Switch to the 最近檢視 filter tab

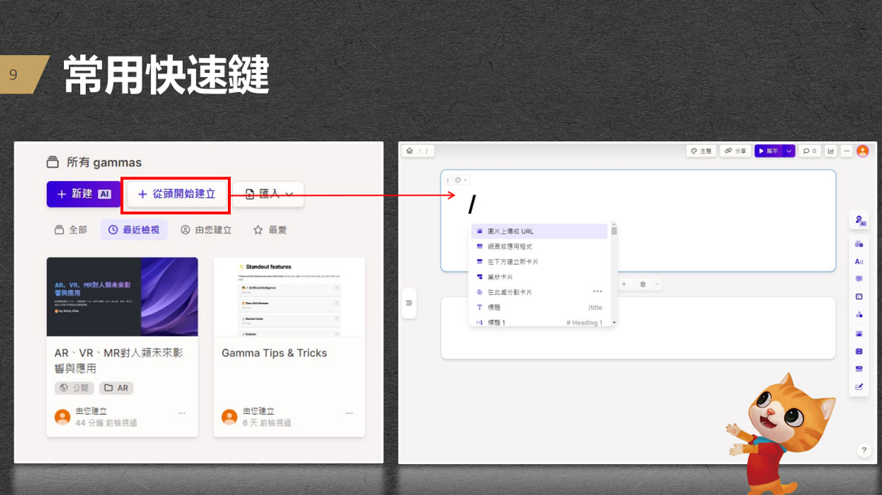[x=134, y=229]
